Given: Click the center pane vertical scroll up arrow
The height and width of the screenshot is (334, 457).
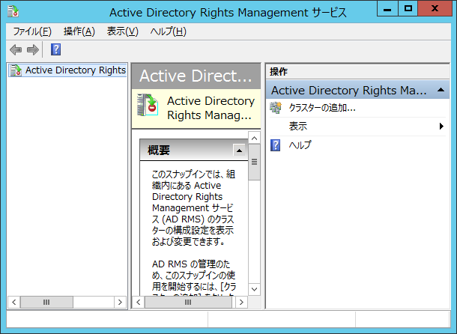Looking at the screenshot, I should click(x=254, y=138).
